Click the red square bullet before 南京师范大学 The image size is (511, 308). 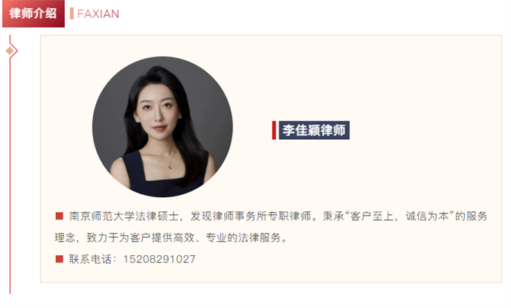(60, 216)
